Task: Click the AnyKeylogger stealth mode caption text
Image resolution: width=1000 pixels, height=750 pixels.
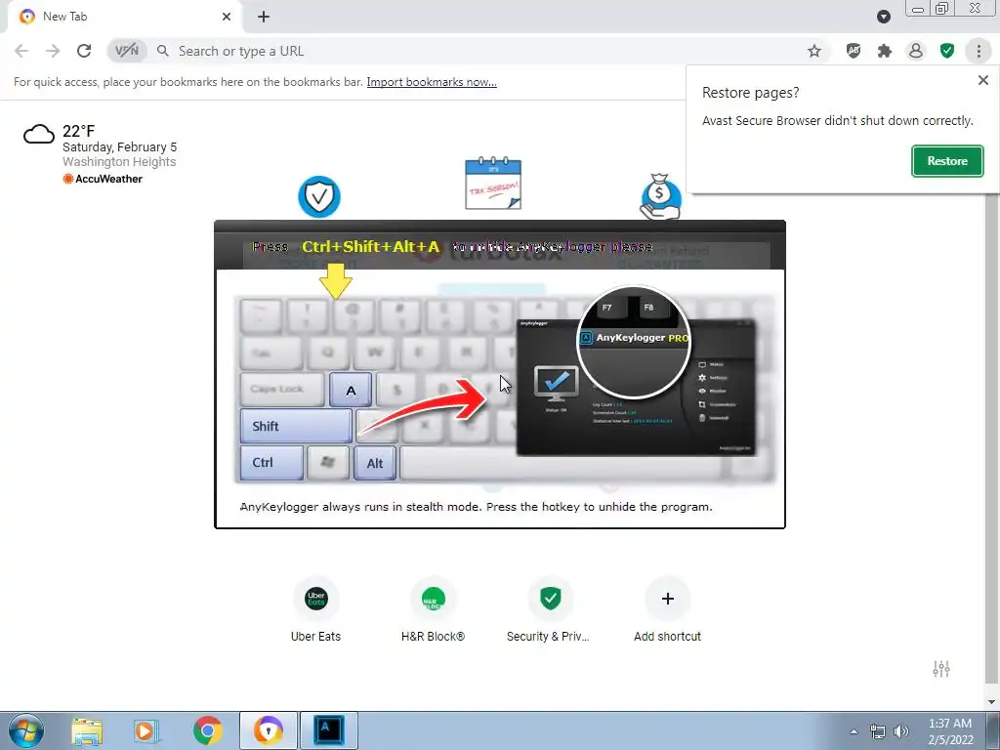Action: (476, 507)
